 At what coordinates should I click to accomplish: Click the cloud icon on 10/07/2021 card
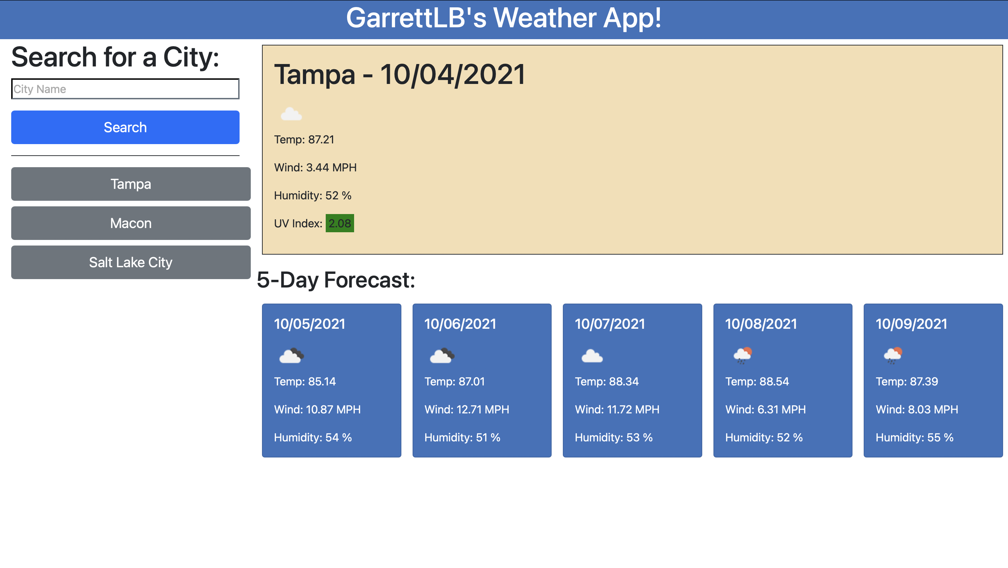pos(592,356)
